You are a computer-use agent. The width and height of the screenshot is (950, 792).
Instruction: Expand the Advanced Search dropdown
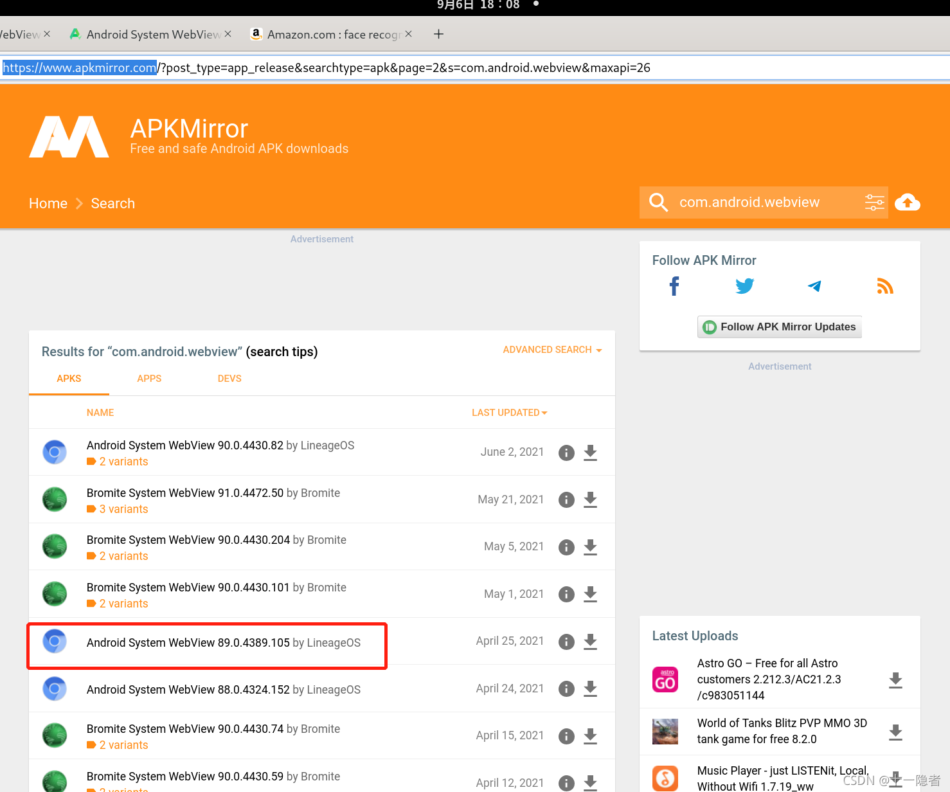[552, 350]
